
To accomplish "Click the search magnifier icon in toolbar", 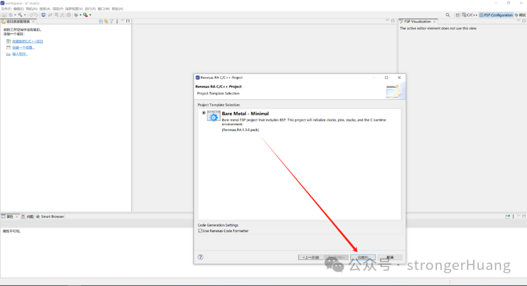I will pyautogui.click(x=448, y=15).
